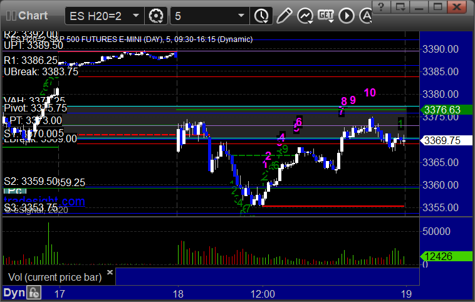The height and width of the screenshot is (302, 475).
Task: Click the S2: 3359.50 level label
Action: click(x=31, y=181)
